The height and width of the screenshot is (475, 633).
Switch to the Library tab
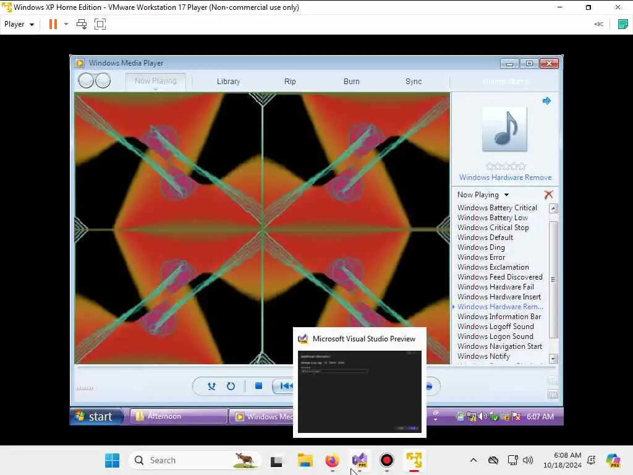pos(228,81)
